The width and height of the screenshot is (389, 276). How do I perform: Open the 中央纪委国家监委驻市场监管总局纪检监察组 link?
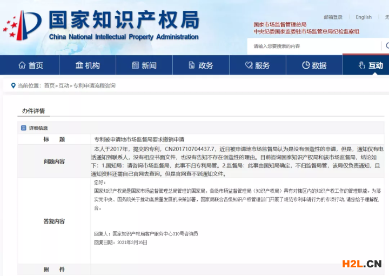(x=306, y=32)
